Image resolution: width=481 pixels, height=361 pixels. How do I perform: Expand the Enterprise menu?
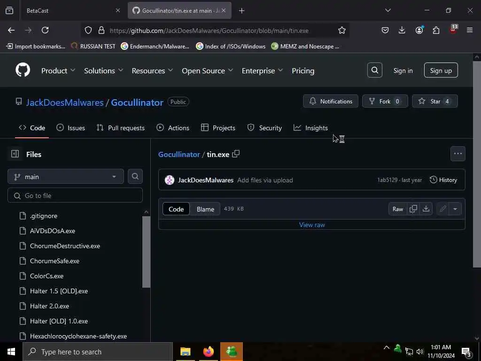[x=262, y=71]
